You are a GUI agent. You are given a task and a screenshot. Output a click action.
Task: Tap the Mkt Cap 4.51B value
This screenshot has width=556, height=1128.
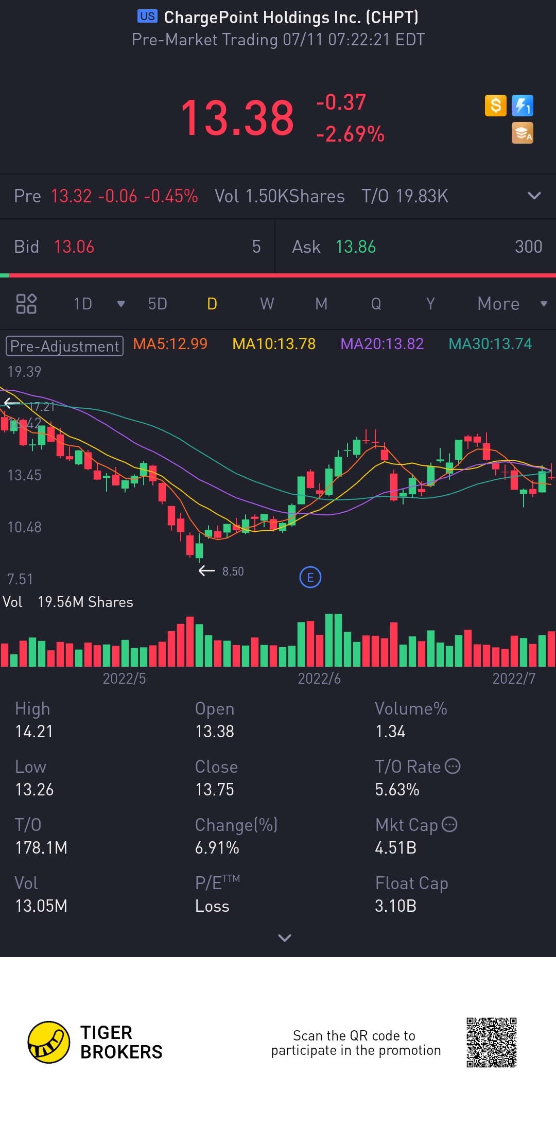point(395,847)
